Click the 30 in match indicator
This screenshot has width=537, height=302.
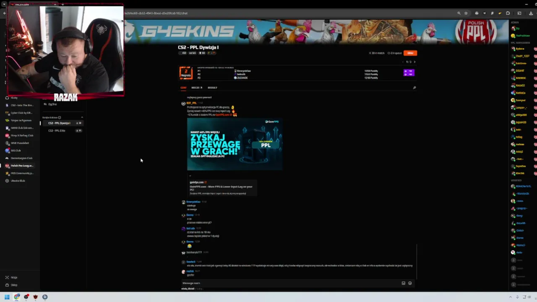point(376,53)
